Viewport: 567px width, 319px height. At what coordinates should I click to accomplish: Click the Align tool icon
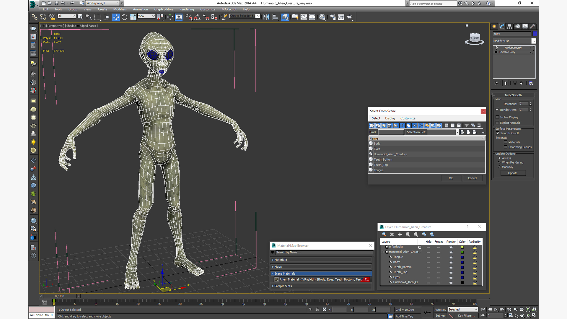click(x=275, y=17)
